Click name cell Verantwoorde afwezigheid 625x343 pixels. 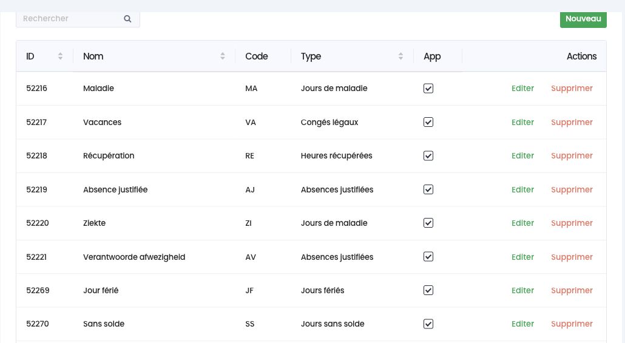tap(134, 257)
